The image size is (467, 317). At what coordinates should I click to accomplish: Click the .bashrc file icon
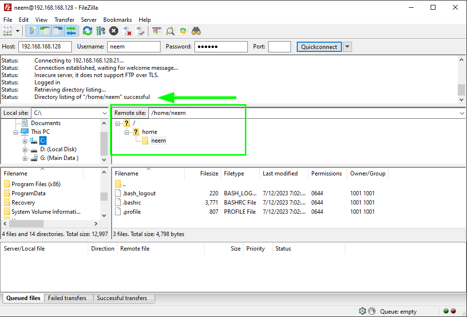(118, 203)
